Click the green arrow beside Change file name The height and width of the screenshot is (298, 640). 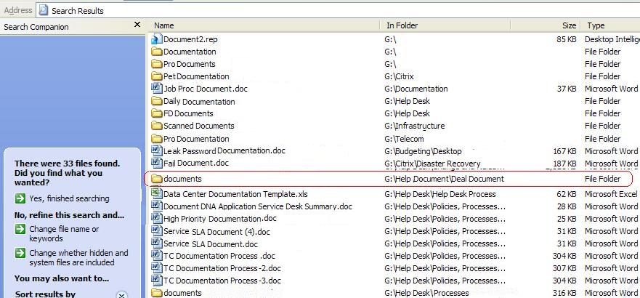(20, 230)
